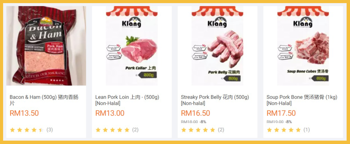Viewport: 350px width, 144px height.
Task: Click the star rating of Soup Pork Bone
Action: click(x=284, y=130)
